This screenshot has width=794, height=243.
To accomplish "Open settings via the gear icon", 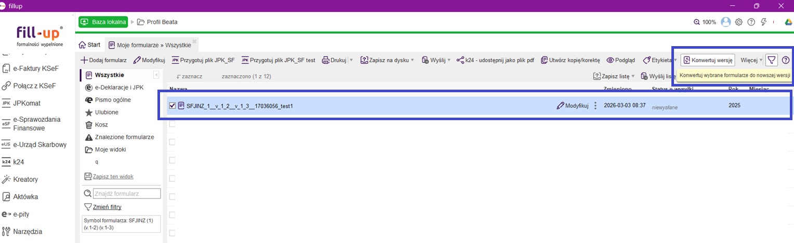I will coord(738,22).
